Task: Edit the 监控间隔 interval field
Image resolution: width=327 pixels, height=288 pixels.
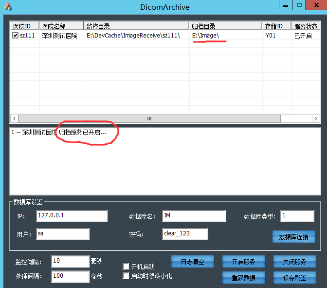Action: (x=70, y=262)
